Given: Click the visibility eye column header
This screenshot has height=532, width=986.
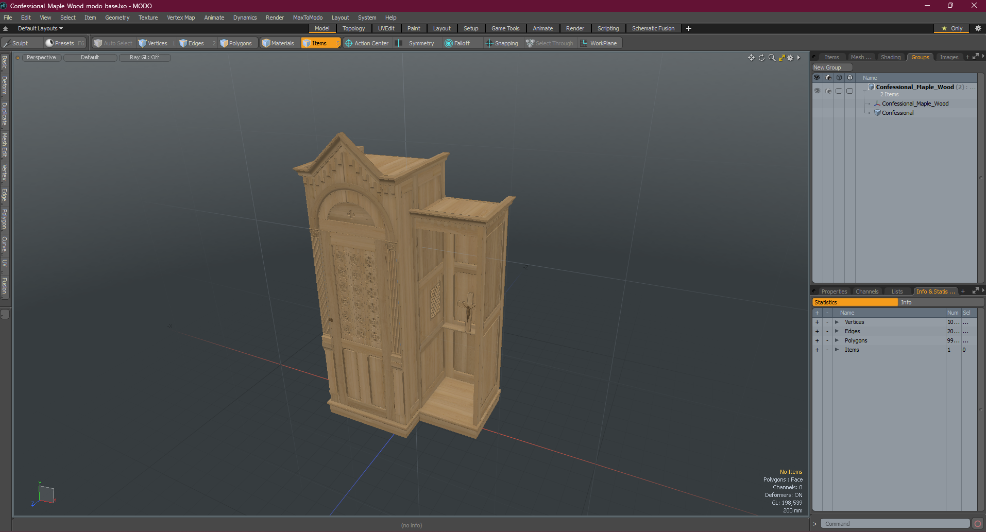Looking at the screenshot, I should [817, 78].
